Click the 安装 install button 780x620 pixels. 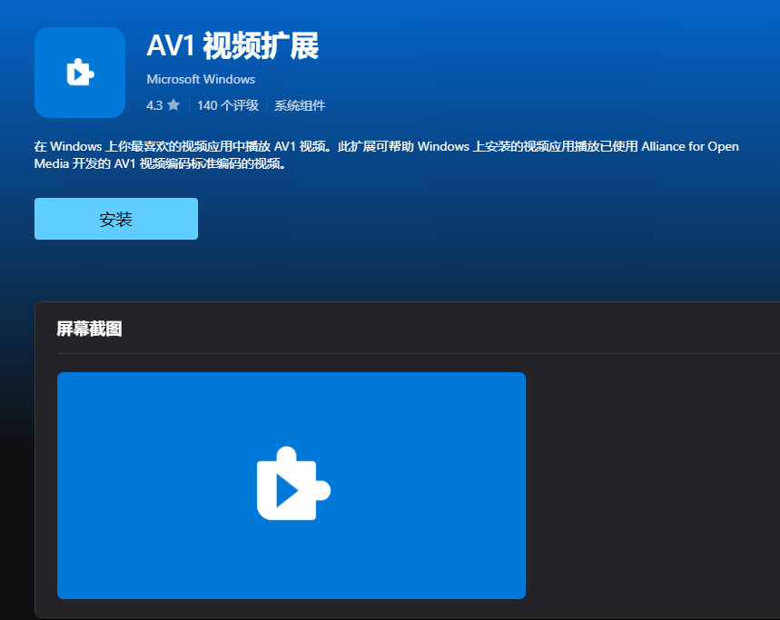tap(116, 219)
